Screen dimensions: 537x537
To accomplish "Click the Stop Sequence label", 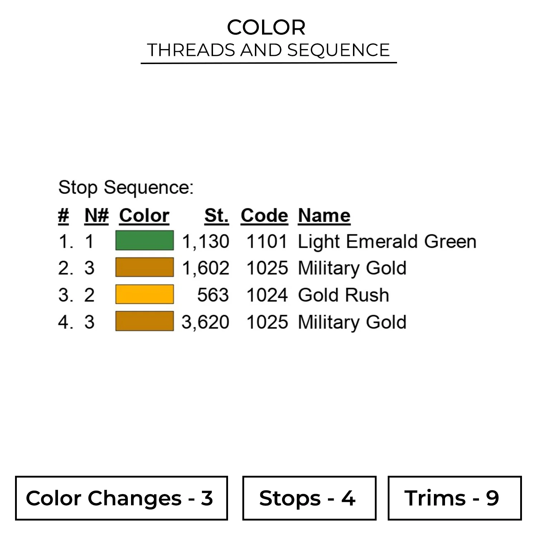I will [x=126, y=187].
